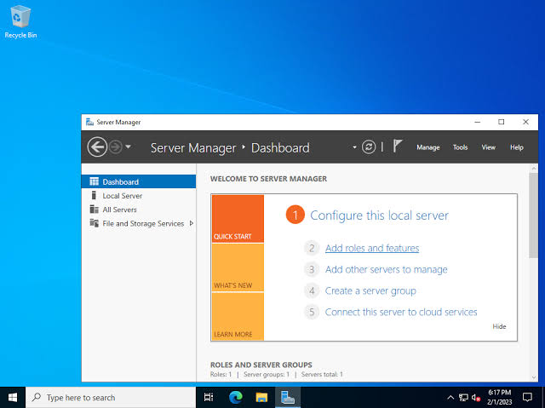Open the Manage menu

[427, 147]
